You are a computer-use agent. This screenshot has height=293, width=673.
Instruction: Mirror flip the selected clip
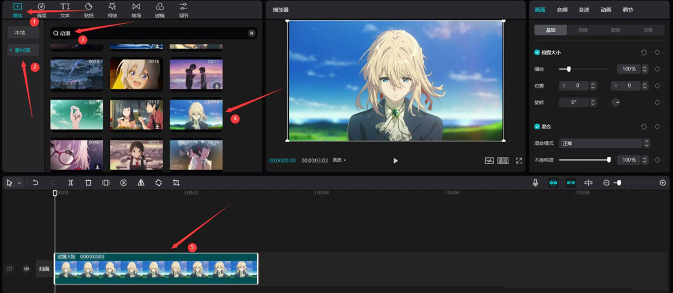coord(141,183)
